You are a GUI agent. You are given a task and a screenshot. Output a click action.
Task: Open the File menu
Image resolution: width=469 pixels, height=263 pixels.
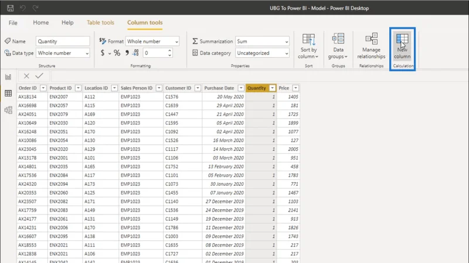pos(13,23)
